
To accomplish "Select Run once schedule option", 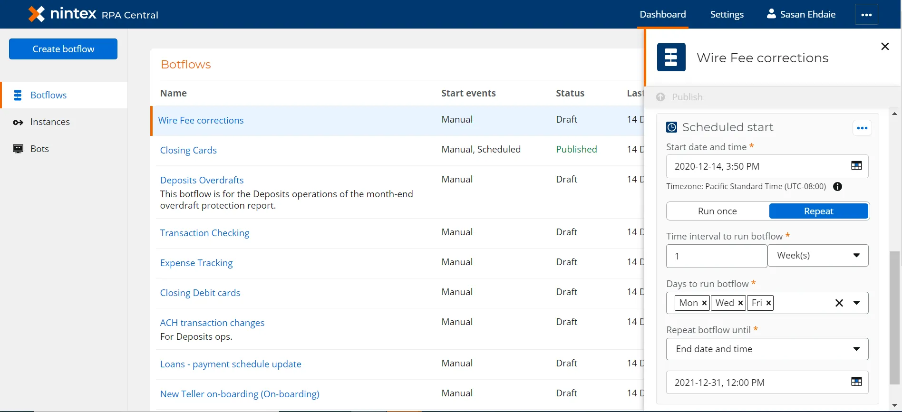I will click(718, 211).
